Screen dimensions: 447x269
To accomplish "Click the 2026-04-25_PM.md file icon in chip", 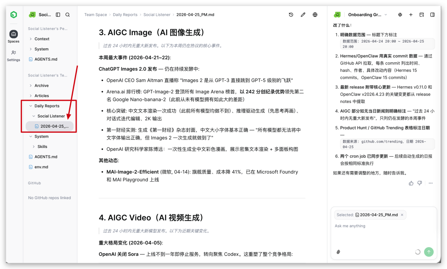I will 357,215.
